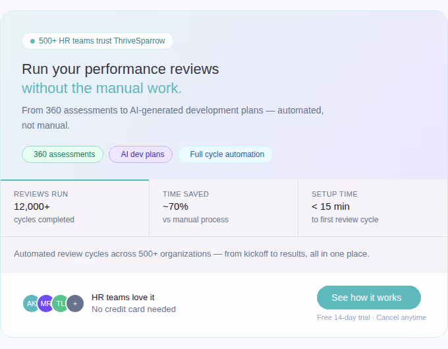Image resolution: width=448 pixels, height=349 pixels.
Task: Click the 'HR teams love it' text
Action: tap(123, 298)
